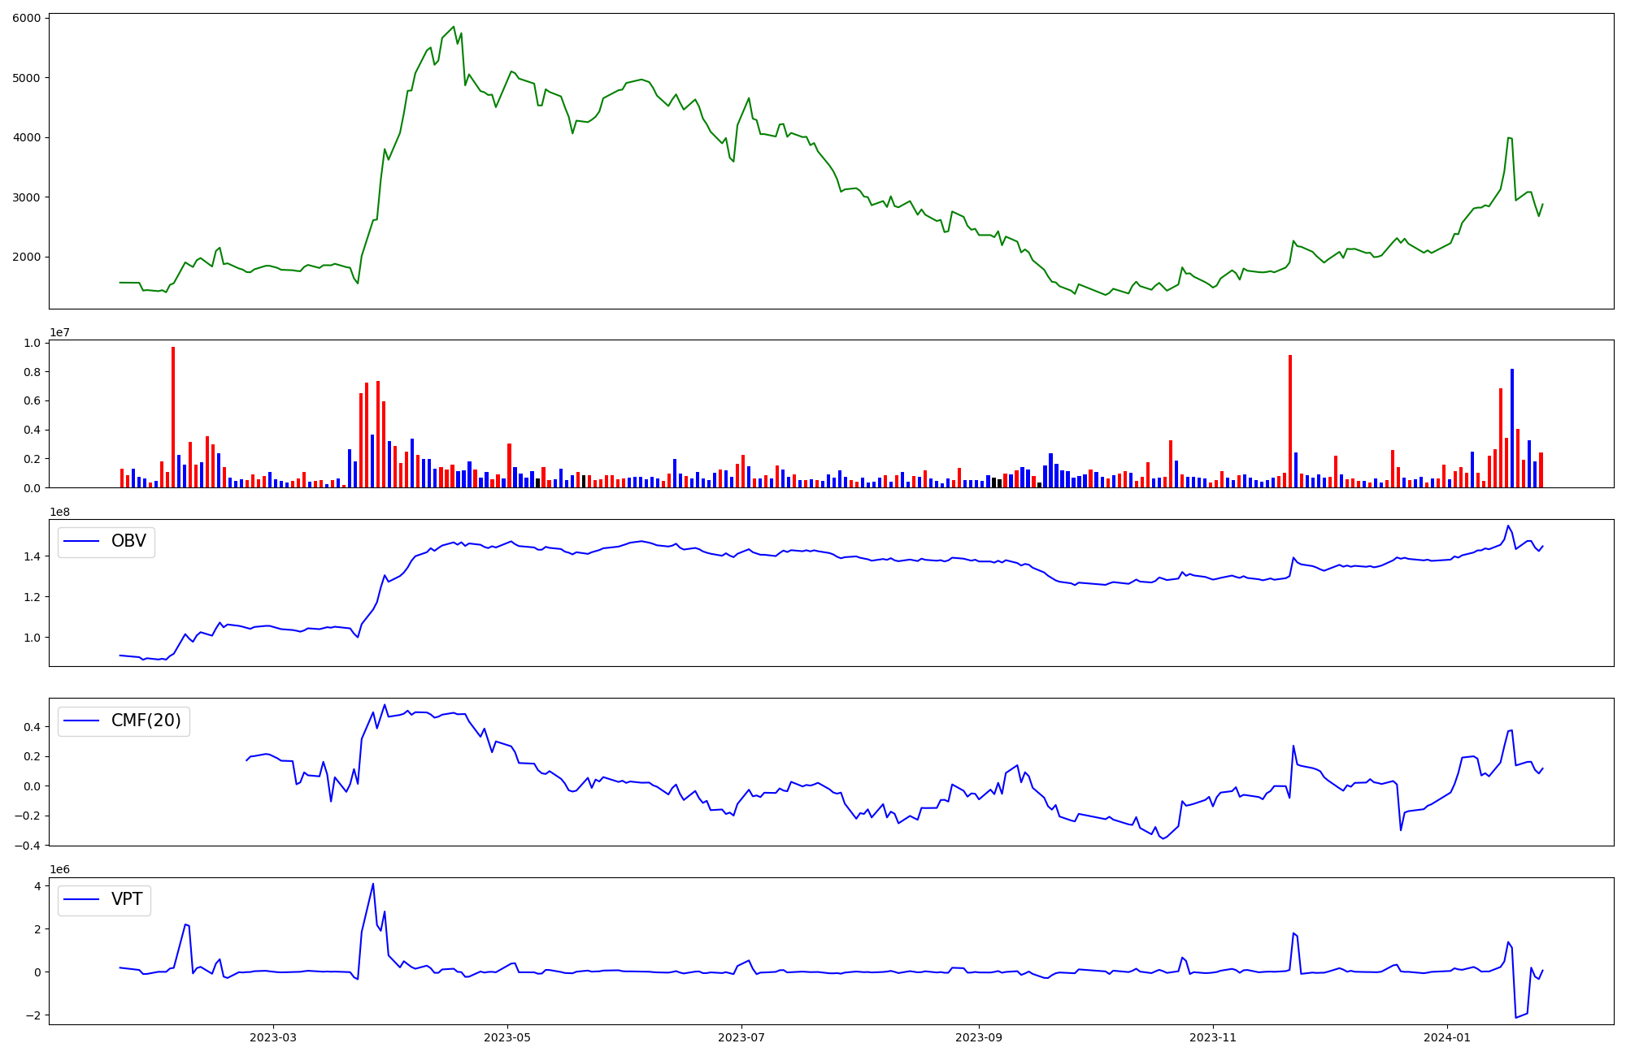This screenshot has width=1626, height=1056.
Task: Click the blue line sample in OBV legend
Action: tap(81, 542)
